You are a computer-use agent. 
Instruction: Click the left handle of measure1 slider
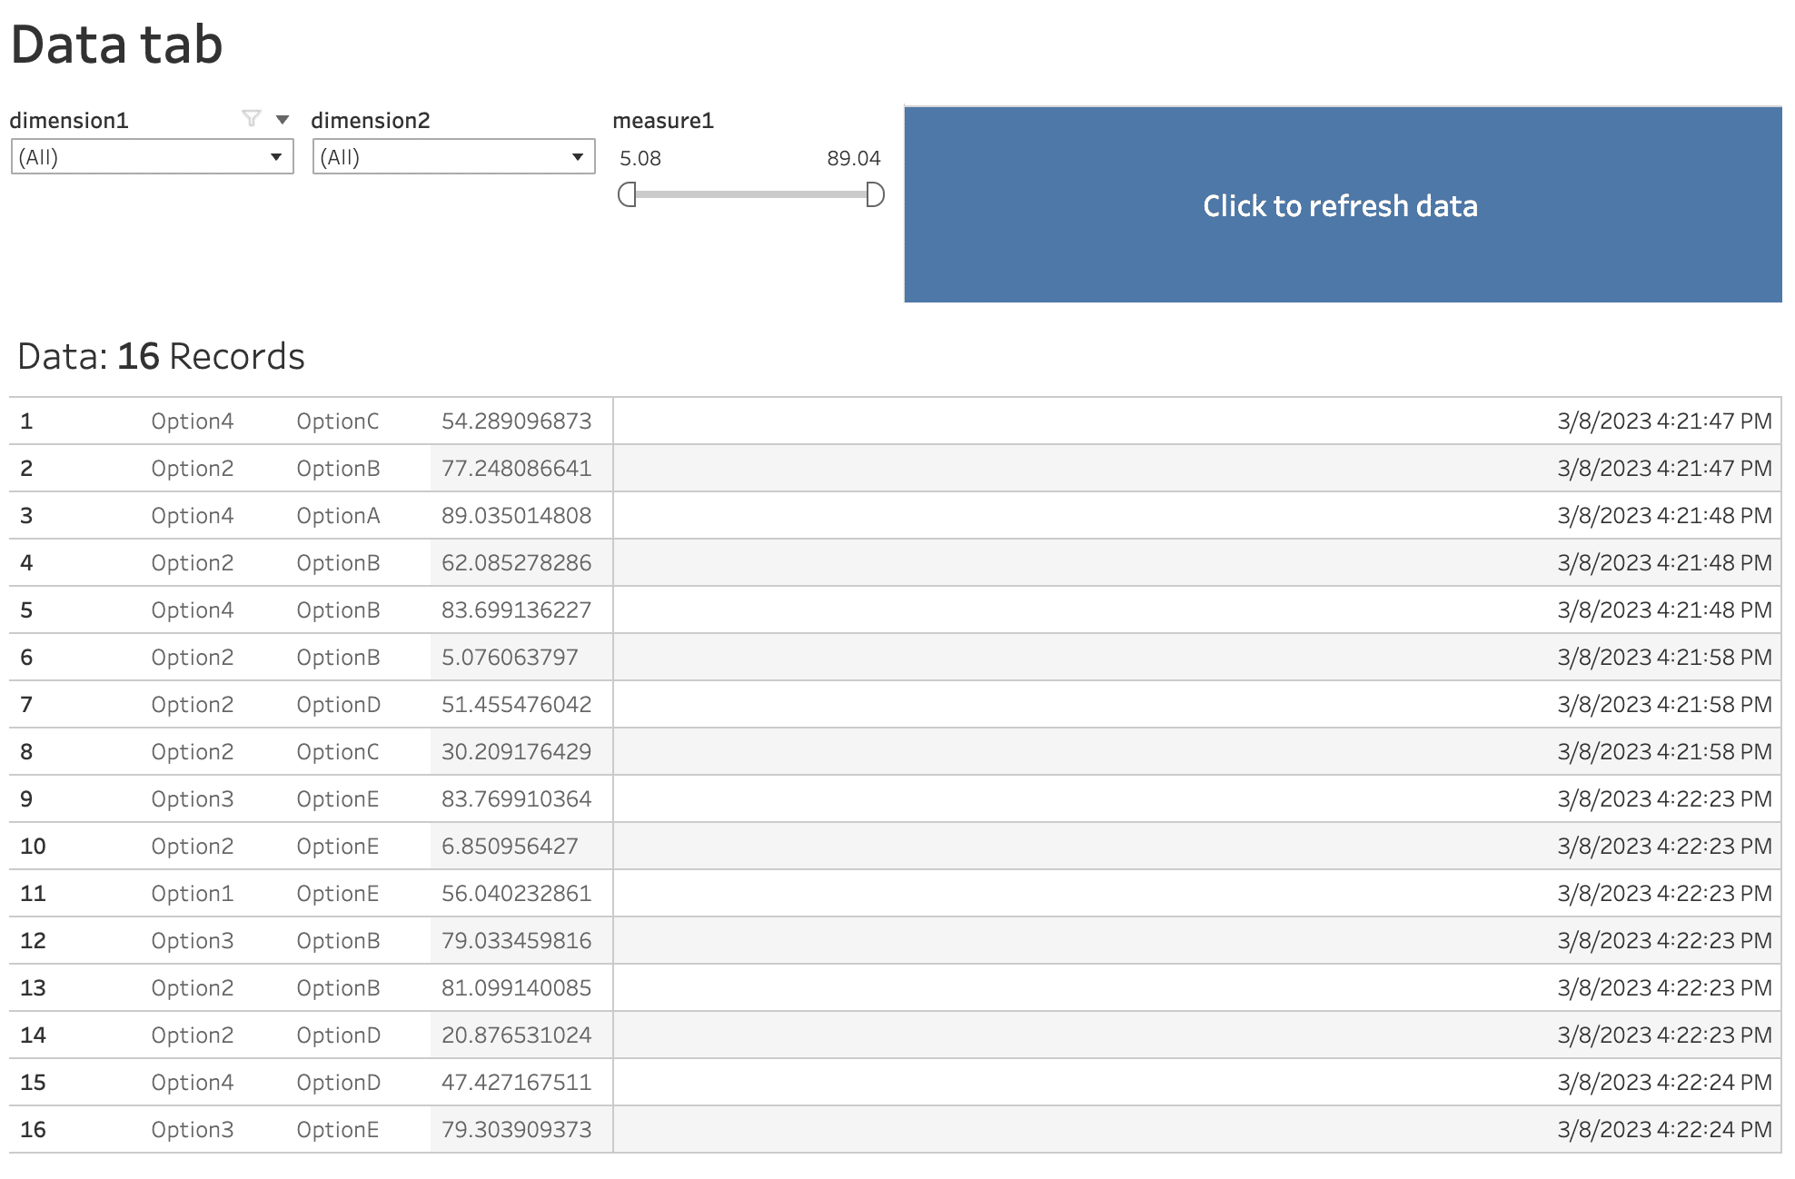pyautogui.click(x=628, y=195)
